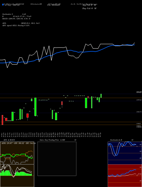Open the MACD histogram panel

tap(17, 176)
